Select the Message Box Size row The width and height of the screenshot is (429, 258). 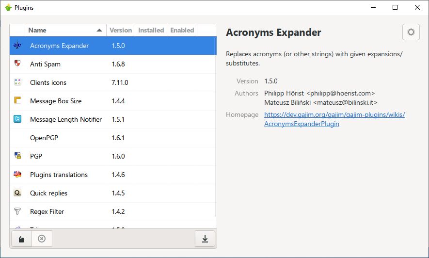tap(112, 101)
